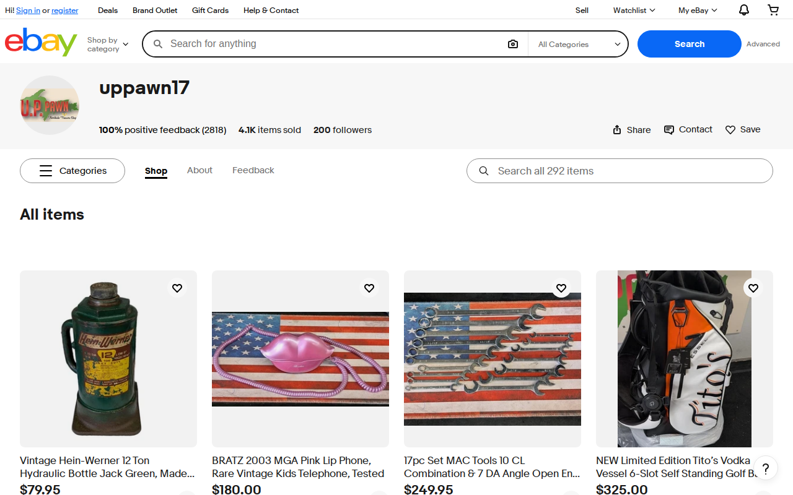The image size is (793, 495).
Task: Click the Contact seller icon
Action: (669, 130)
